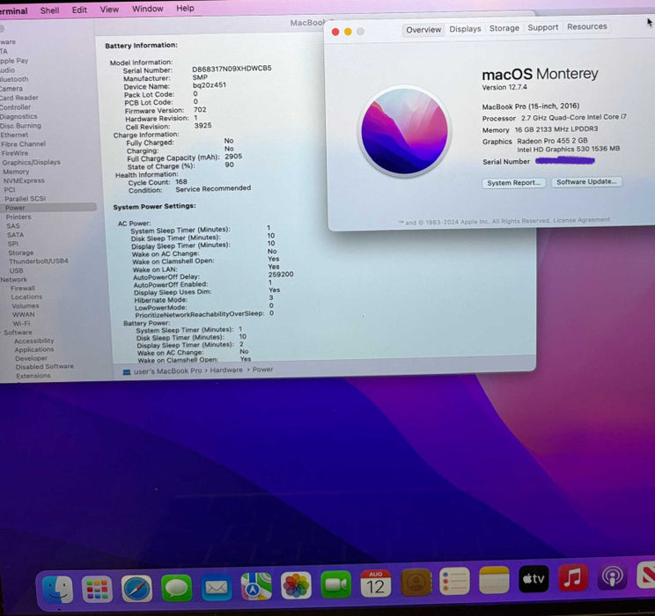Click the Software Update button
Image resolution: width=655 pixels, height=616 pixels.
click(586, 181)
